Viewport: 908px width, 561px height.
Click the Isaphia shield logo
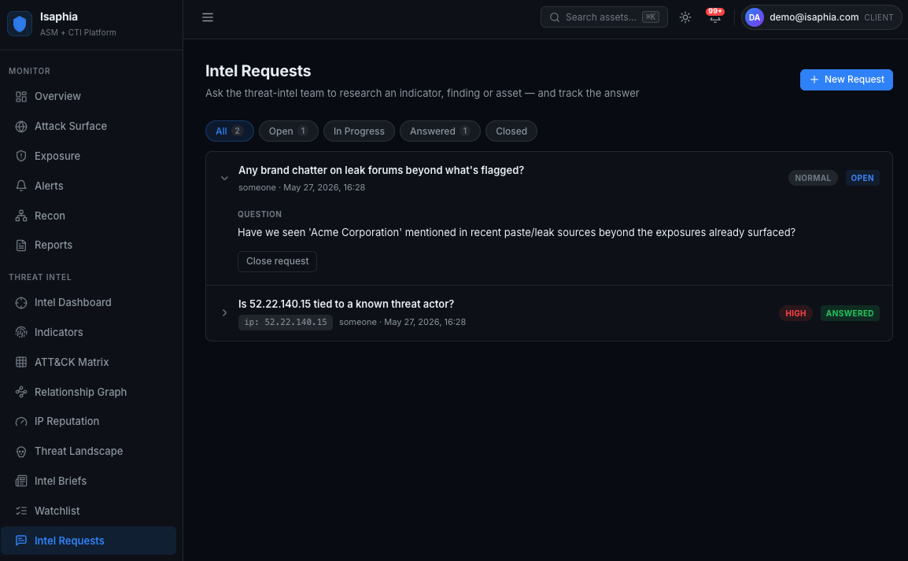19,24
